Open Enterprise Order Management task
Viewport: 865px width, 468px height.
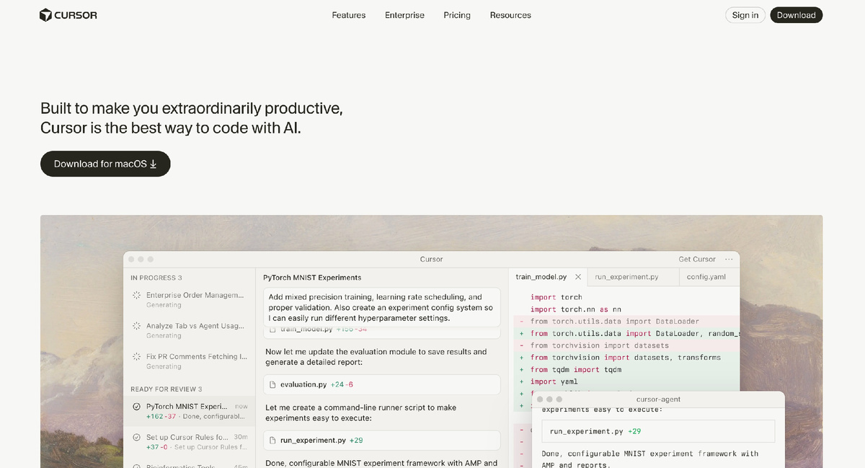pos(189,299)
